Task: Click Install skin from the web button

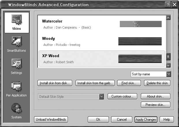Action: pos(95,83)
